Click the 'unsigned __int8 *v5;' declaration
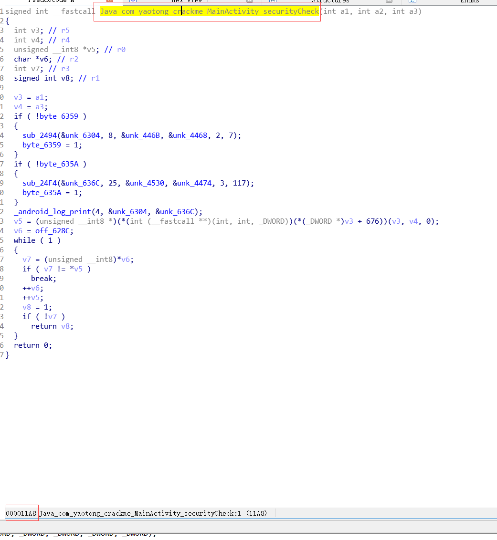The width and height of the screenshot is (497, 540). point(56,50)
